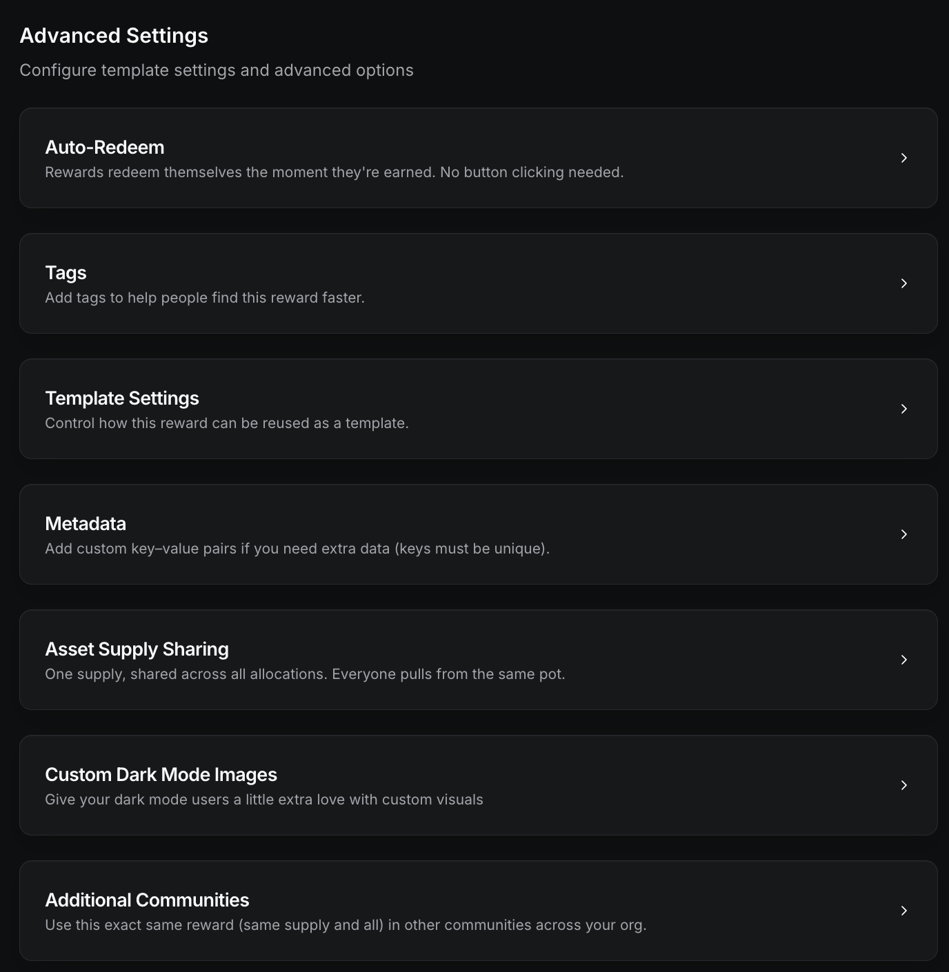Open the Tags settings card
This screenshot has width=949, height=972.
coord(476,283)
